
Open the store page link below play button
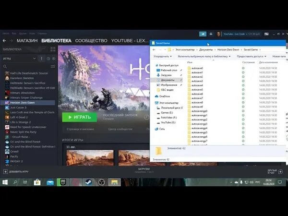(x=80, y=129)
